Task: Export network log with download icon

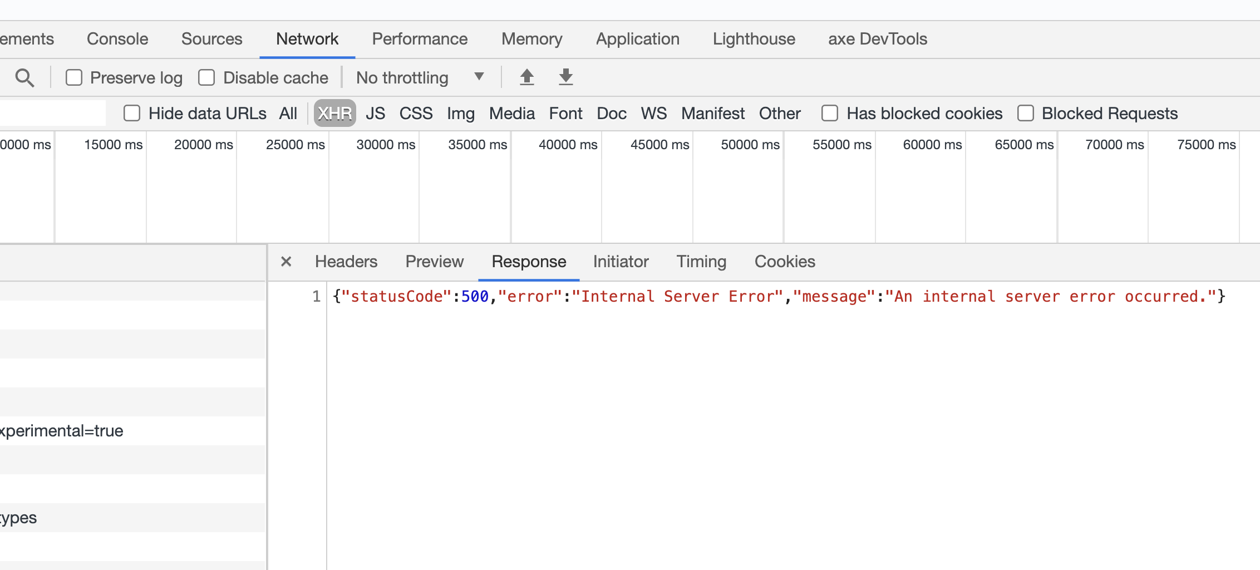Action: [565, 77]
